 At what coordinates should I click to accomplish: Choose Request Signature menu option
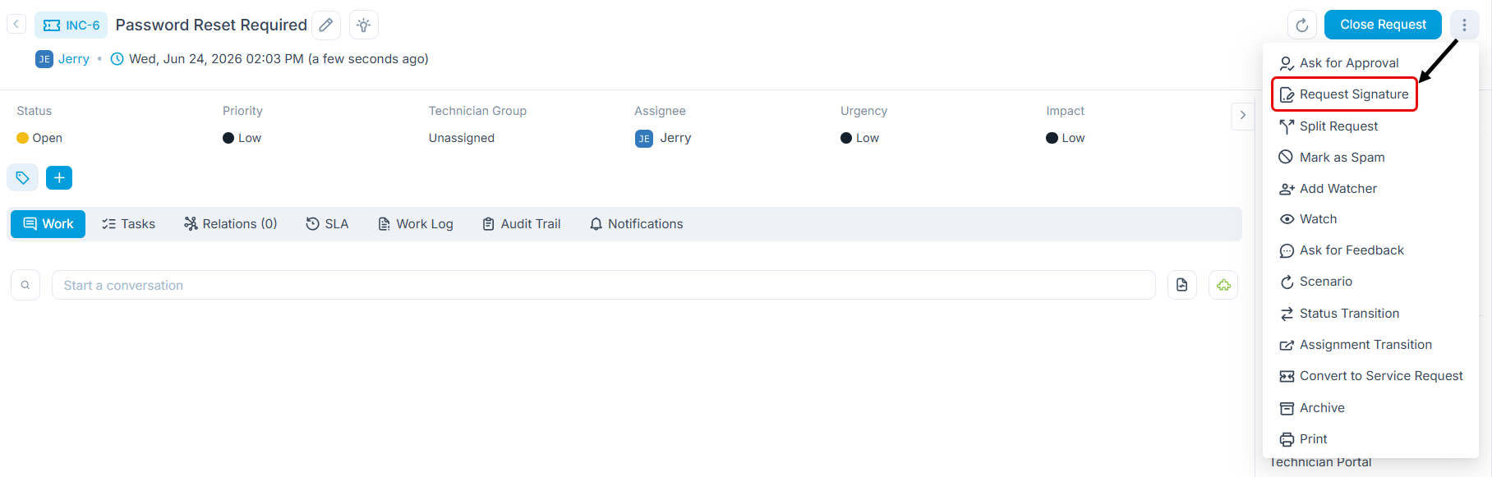click(x=1344, y=94)
